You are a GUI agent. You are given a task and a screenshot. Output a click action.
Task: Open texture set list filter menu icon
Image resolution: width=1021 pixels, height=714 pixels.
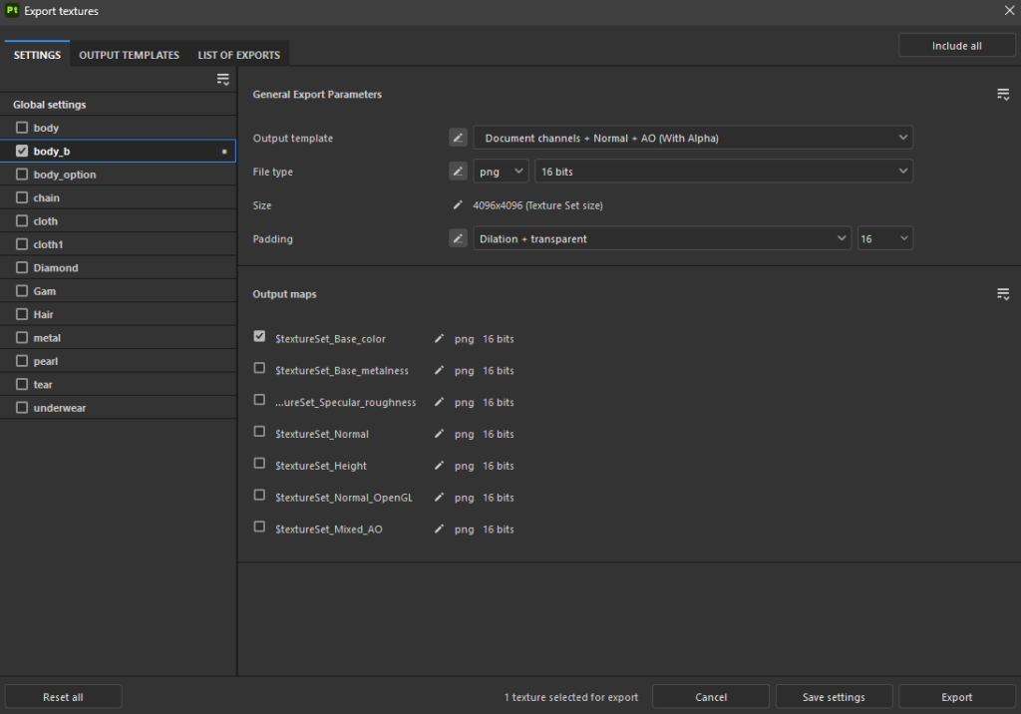(x=222, y=80)
